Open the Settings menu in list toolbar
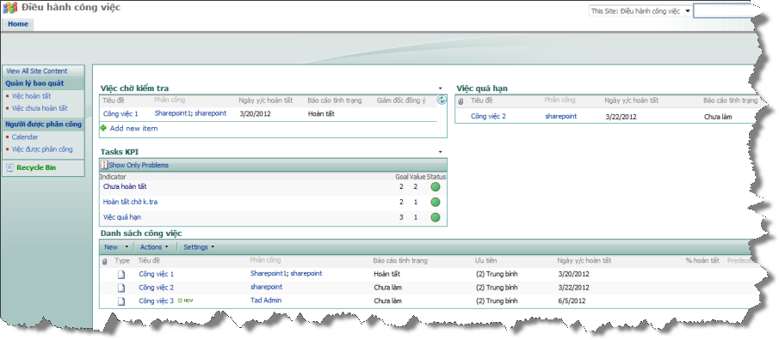 pos(199,246)
